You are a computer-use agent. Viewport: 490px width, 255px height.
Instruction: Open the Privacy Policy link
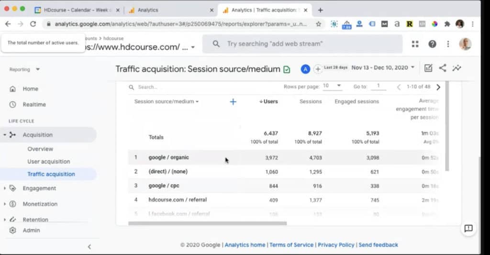tap(336, 245)
